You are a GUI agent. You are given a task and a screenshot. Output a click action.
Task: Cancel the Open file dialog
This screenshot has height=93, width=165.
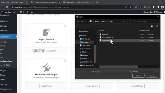point(152,76)
